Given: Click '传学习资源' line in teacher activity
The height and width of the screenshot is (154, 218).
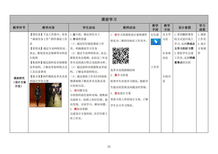Looking at the screenshot, I should pyautogui.click(x=129, y=35).
